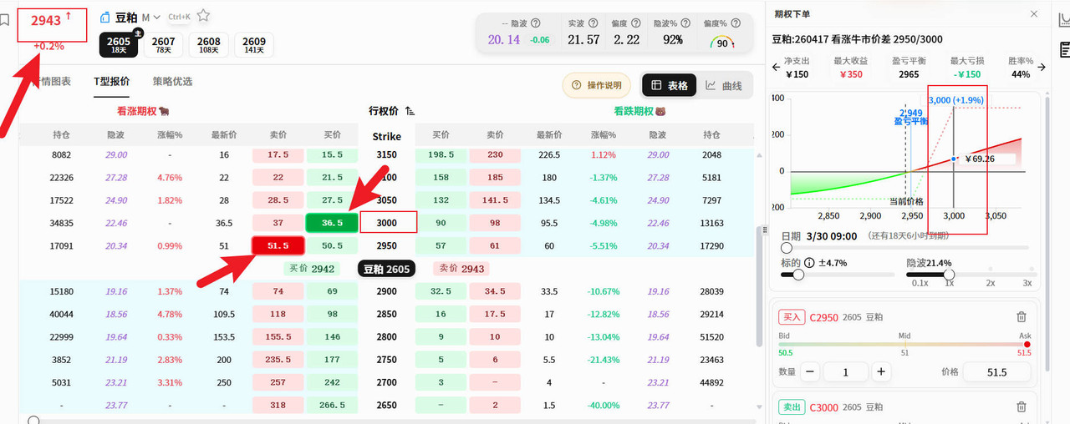Switch to 表格 table view
This screenshot has height=424, width=1070.
pos(670,85)
